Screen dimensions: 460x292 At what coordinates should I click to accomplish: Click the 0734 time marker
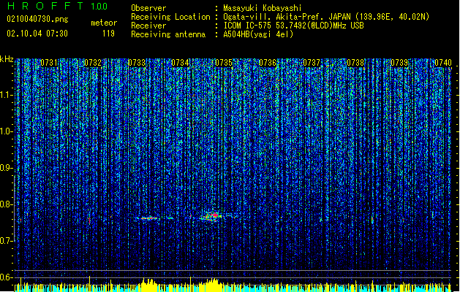click(180, 63)
